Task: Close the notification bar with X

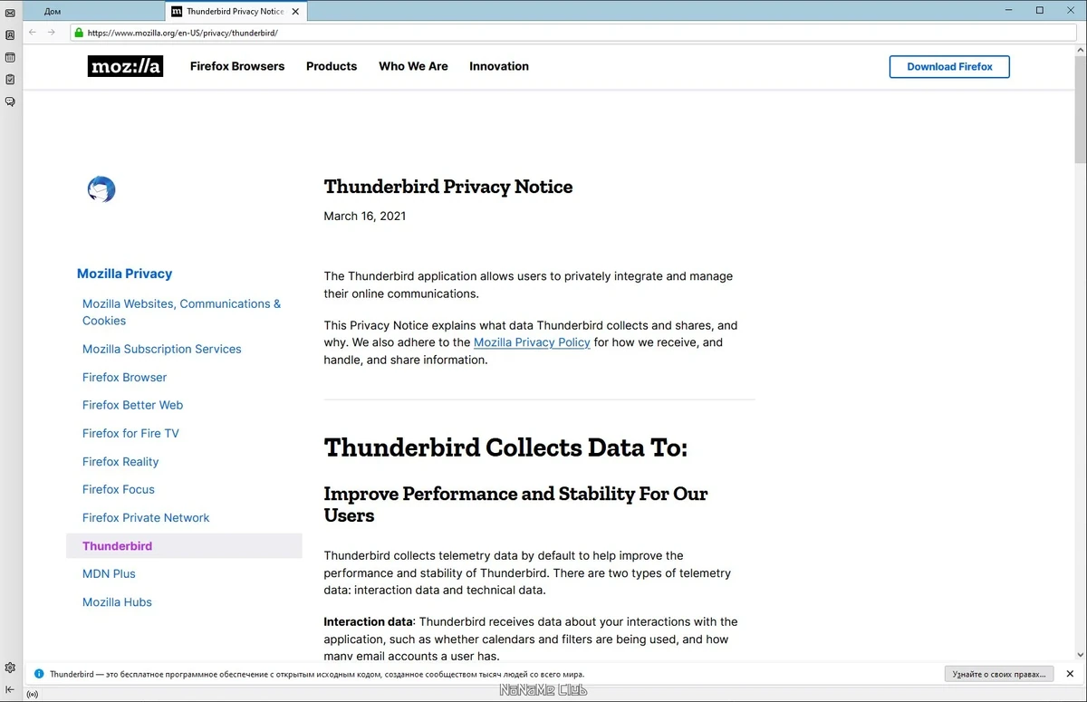Action: point(1070,674)
